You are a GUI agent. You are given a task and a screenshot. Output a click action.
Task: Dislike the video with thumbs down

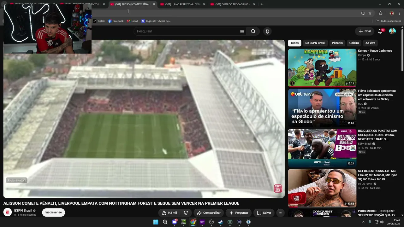pyautogui.click(x=186, y=213)
